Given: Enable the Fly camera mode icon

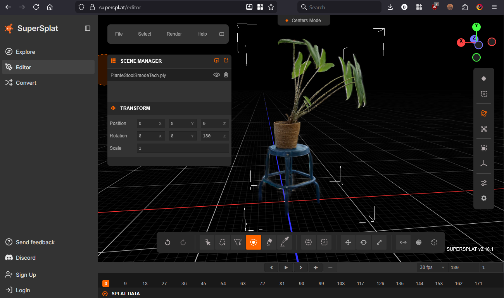Looking at the screenshot, I should tap(483, 129).
